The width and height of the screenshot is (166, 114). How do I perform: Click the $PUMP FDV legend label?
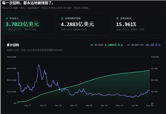(x=138, y=45)
